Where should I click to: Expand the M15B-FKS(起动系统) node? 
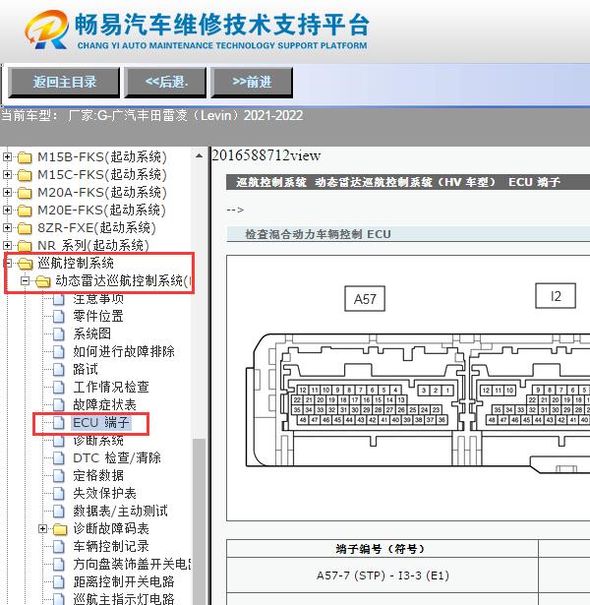coord(7,157)
